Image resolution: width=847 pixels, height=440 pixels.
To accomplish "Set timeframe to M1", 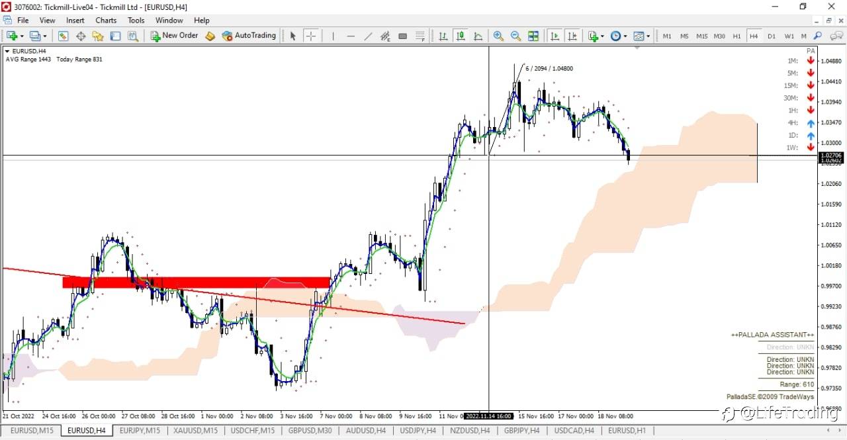I will pos(667,36).
